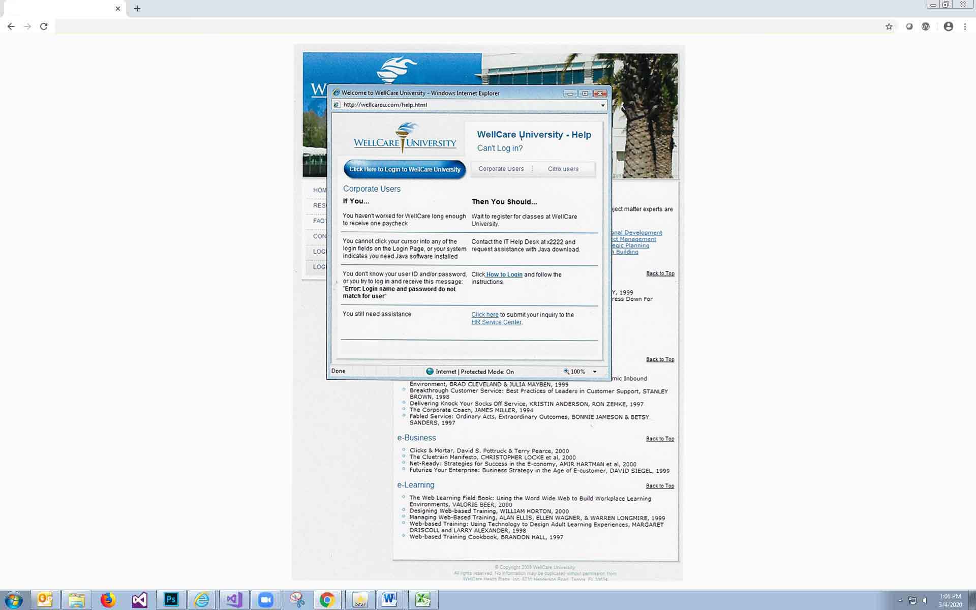Open Firefox from the taskbar

coord(108,600)
